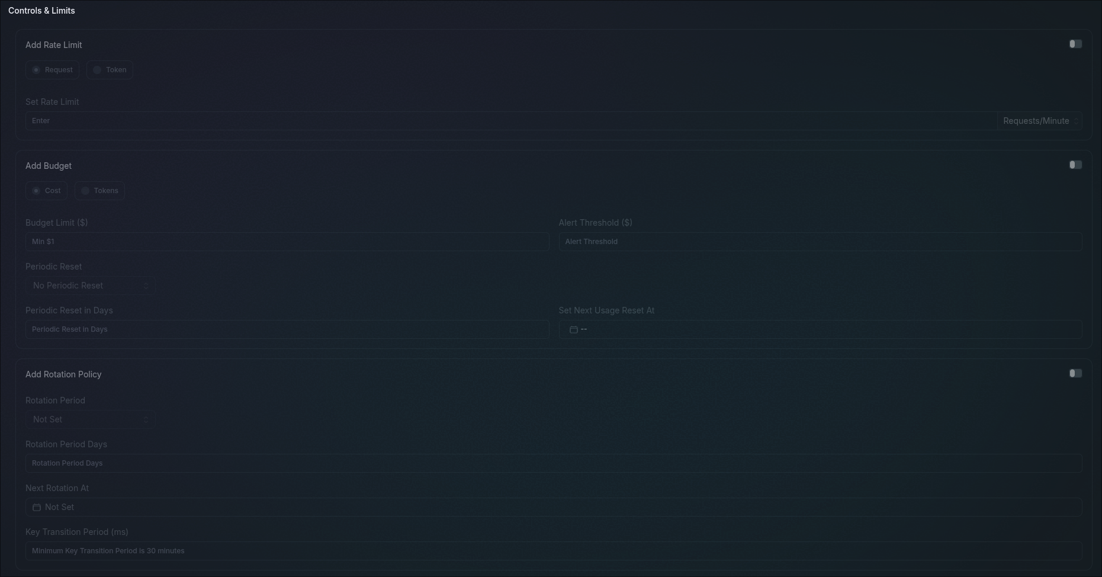Enable the Add Budget switch
Screen dimensions: 1102x577
[x=1075, y=165]
